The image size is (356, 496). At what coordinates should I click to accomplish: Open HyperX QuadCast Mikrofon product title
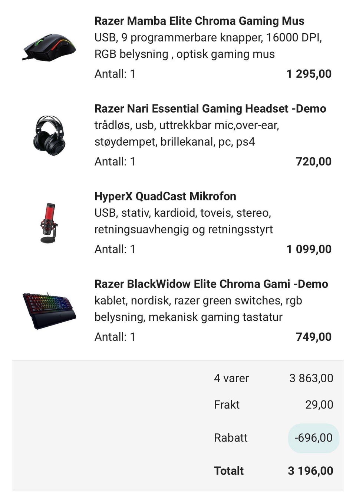[x=165, y=196]
